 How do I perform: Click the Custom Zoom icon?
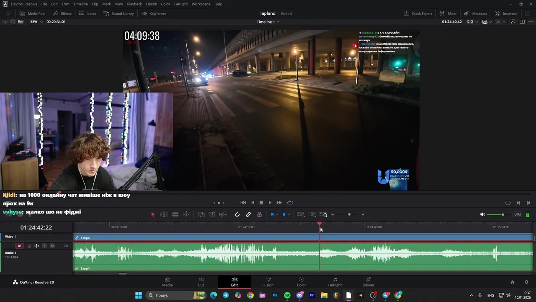pyautogui.click(x=324, y=214)
